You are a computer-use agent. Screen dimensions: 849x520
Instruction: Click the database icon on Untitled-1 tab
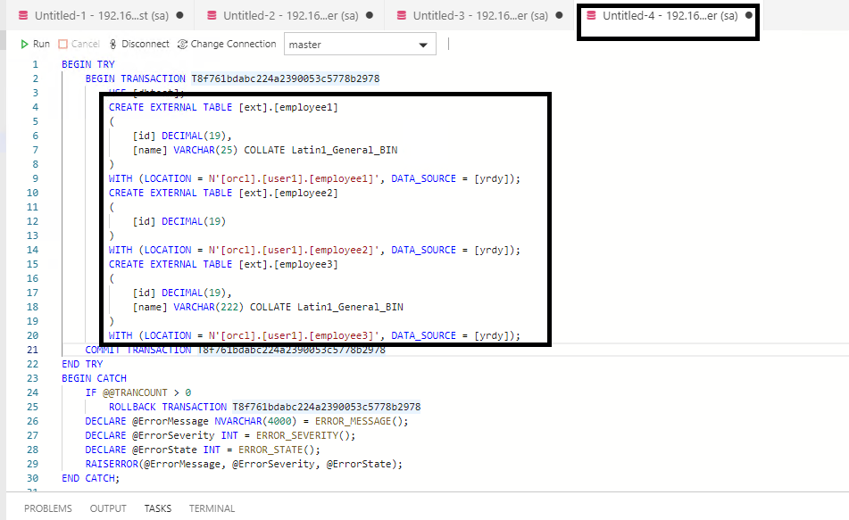[22, 15]
